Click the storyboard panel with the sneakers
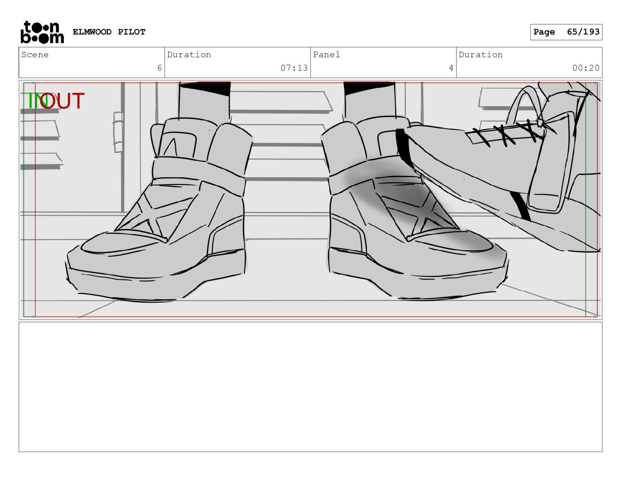621x480 pixels. tap(310, 200)
